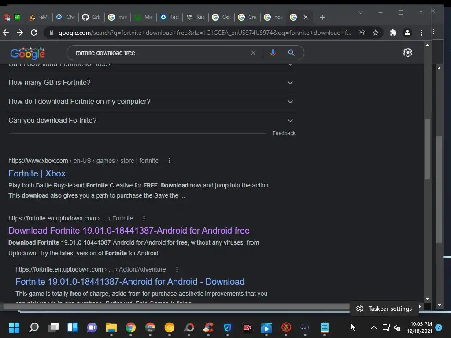Open options for xbox.com result
Screen dimensions: 451x338
[x=170, y=161]
